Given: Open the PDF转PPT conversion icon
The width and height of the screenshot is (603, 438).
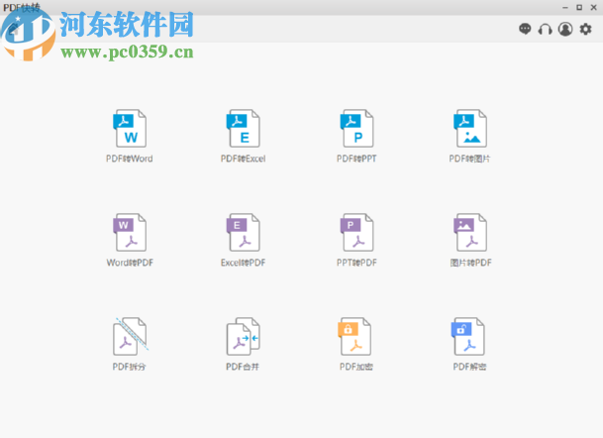Looking at the screenshot, I should 356,129.
